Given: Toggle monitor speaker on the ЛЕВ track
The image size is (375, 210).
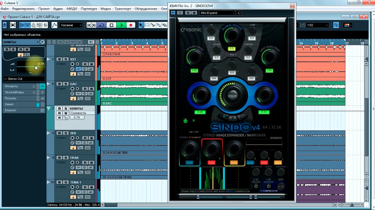Looking at the screenshot, I should (x=77, y=138).
